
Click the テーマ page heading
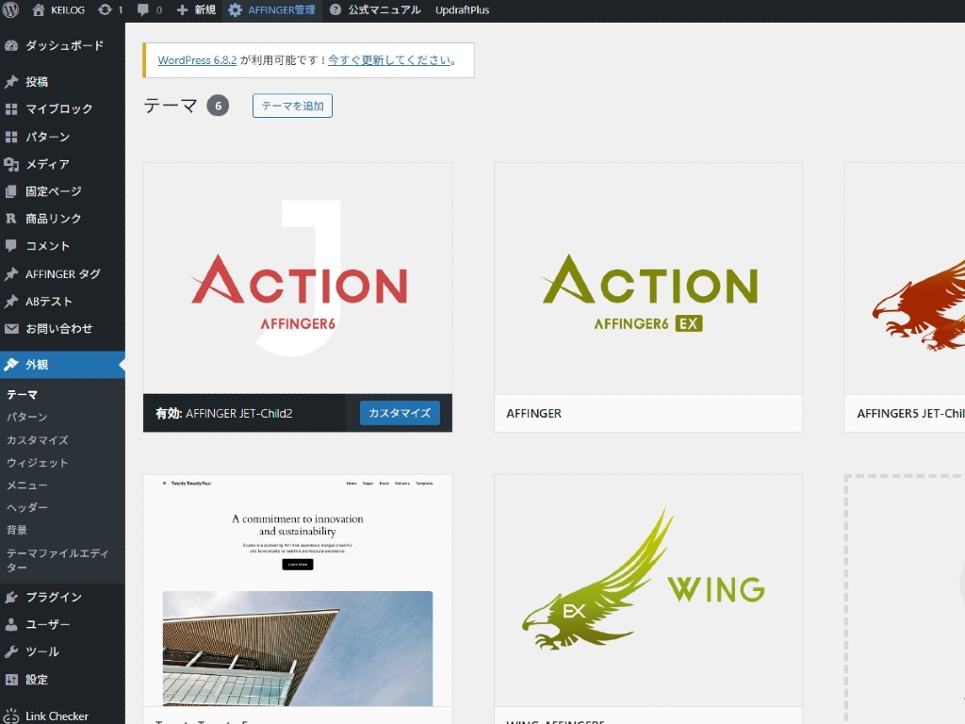point(171,106)
